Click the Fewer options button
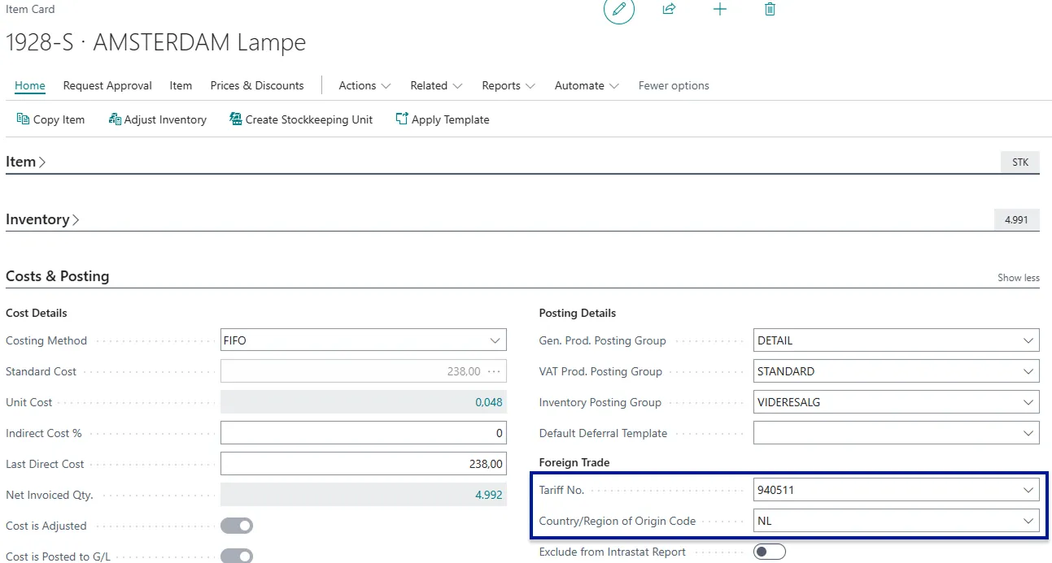This screenshot has height=563, width=1052. pos(673,85)
